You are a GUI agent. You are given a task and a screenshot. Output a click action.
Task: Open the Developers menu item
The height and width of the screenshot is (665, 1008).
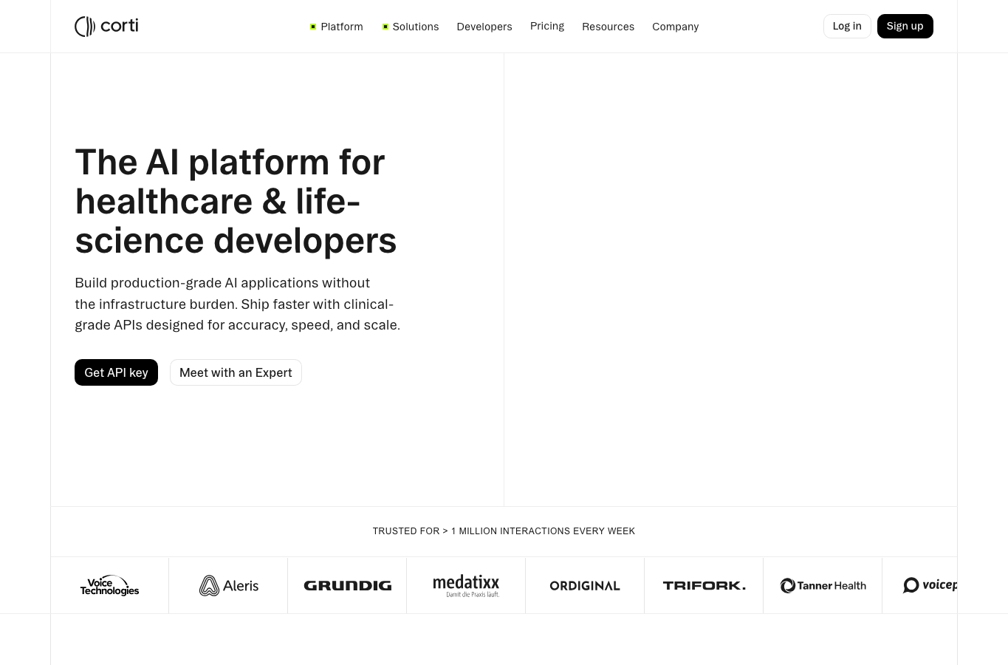click(x=484, y=27)
